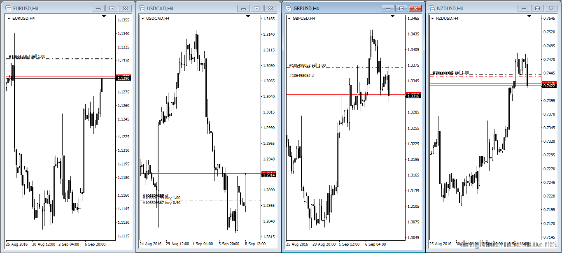Click the EURUSD,H4 window chart icon
562x253 pixels.
(8, 8)
